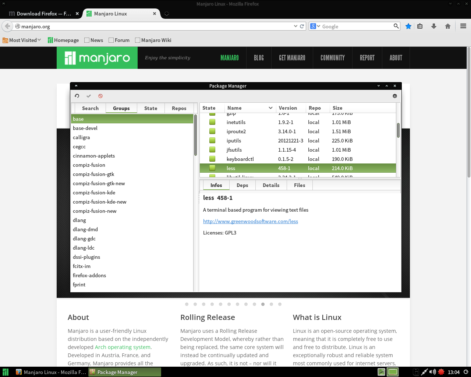This screenshot has width=471, height=377.
Task: Open the Infos tab for less
Action: pos(216,185)
